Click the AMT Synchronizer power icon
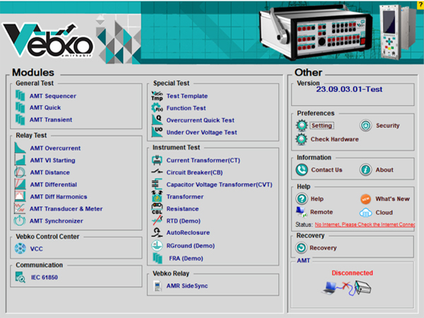 click(x=20, y=220)
